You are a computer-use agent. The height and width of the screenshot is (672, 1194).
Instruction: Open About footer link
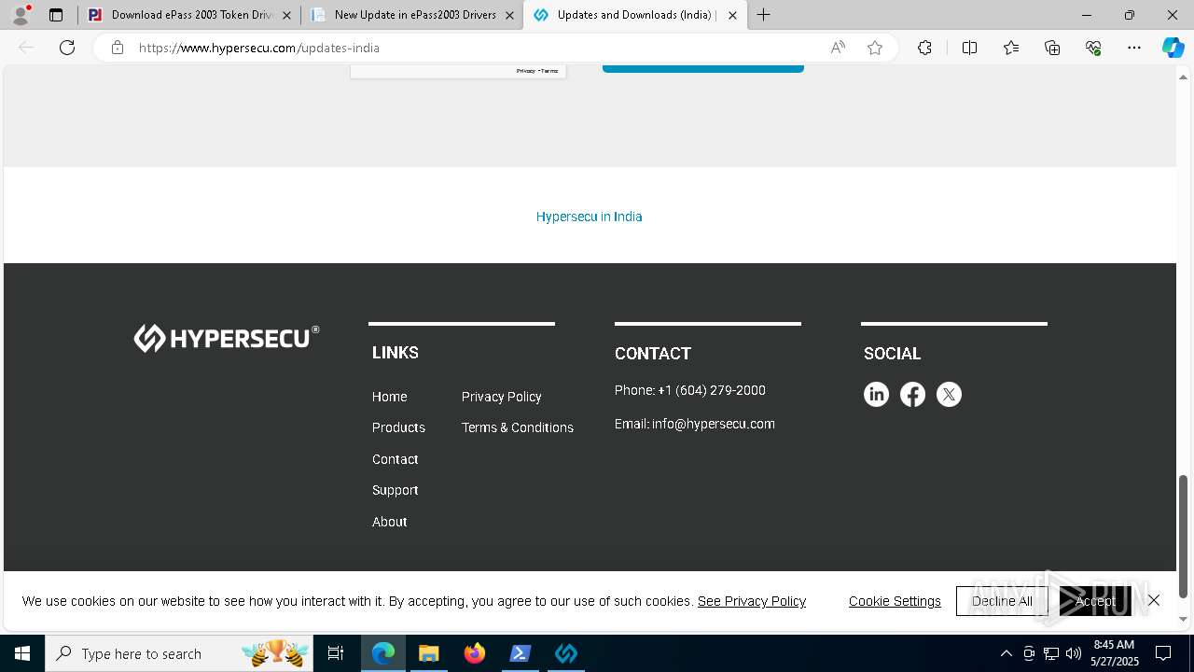point(389,522)
